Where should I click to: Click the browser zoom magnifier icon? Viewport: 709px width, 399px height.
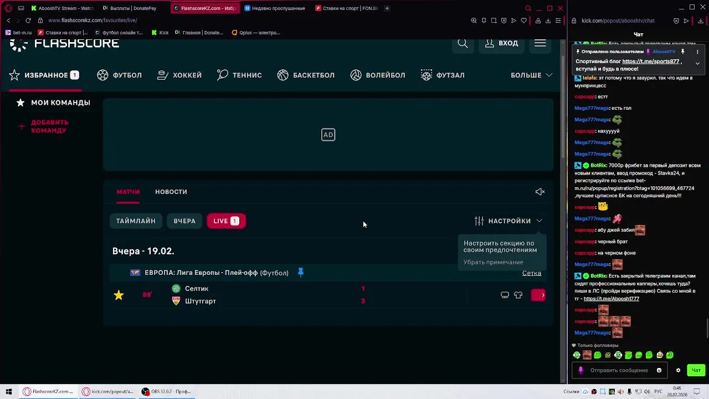pyautogui.click(x=474, y=21)
